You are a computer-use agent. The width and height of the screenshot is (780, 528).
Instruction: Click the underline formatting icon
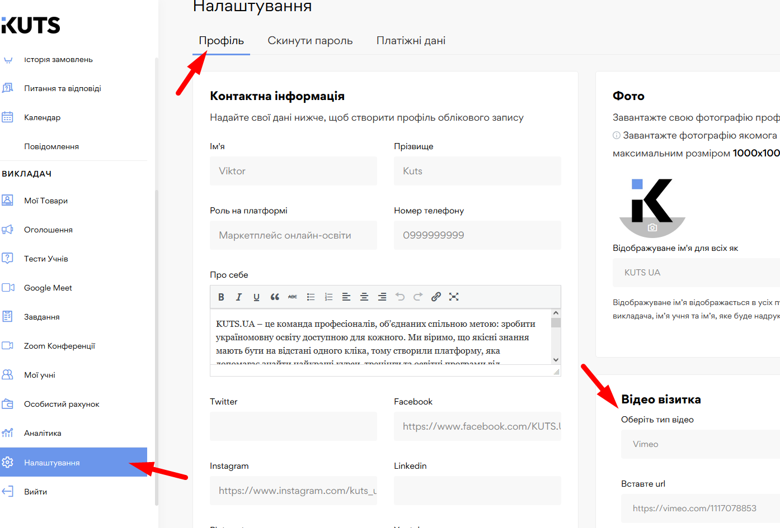click(256, 297)
